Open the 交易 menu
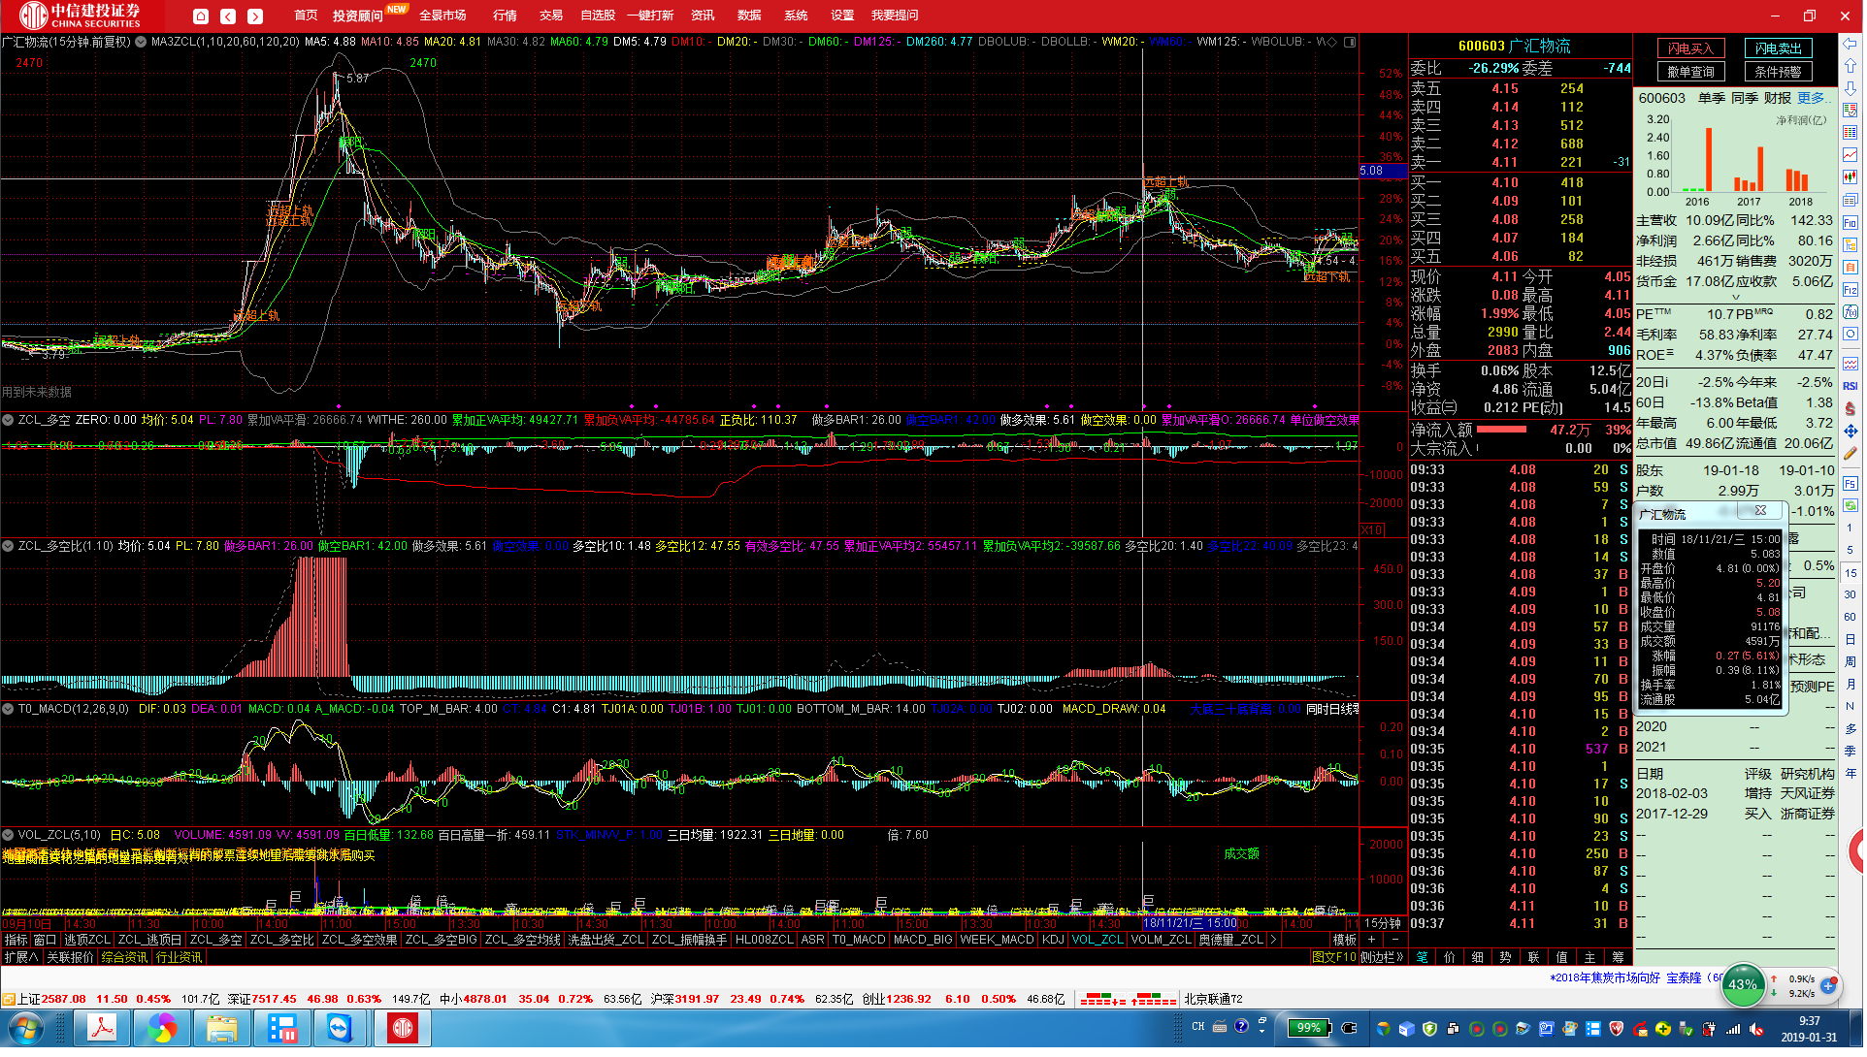Screen dimensions: 1867x1057 [551, 16]
